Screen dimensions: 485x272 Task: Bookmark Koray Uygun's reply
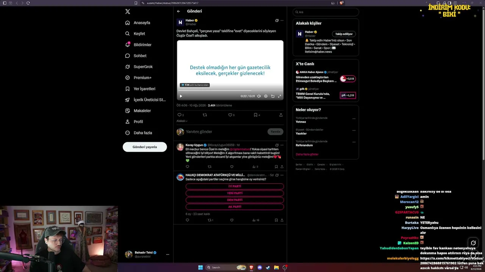click(276, 167)
